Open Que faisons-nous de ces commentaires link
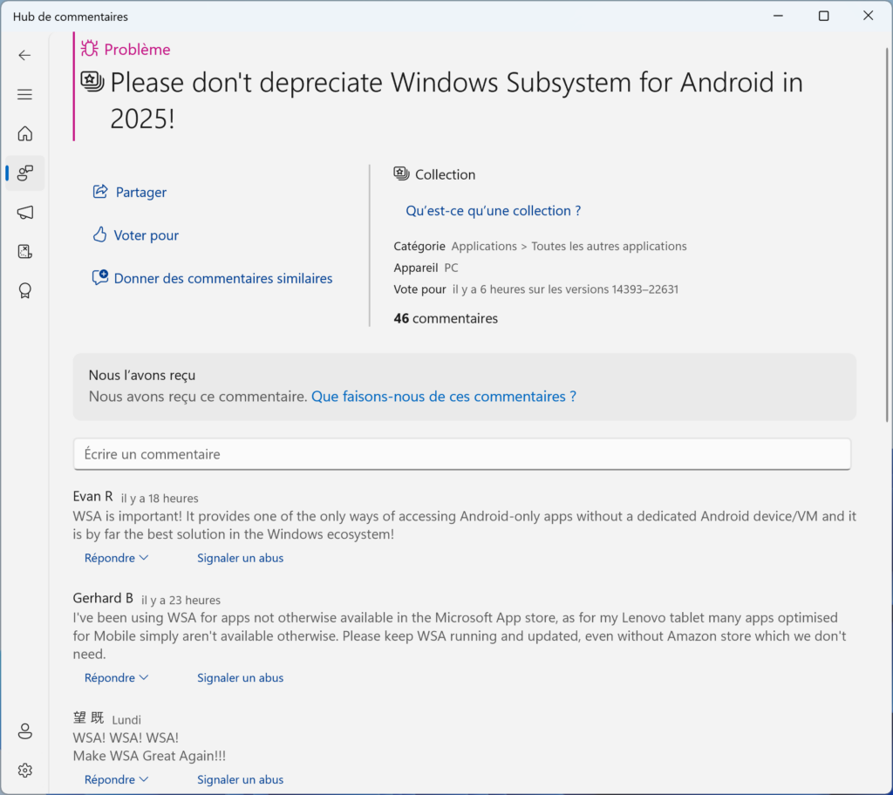Image resolution: width=893 pixels, height=795 pixels. click(443, 397)
